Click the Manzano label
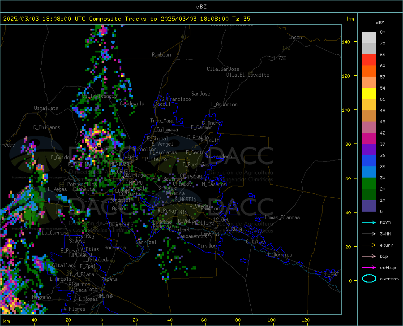Screen dimensions: 403x326 pos(41,297)
